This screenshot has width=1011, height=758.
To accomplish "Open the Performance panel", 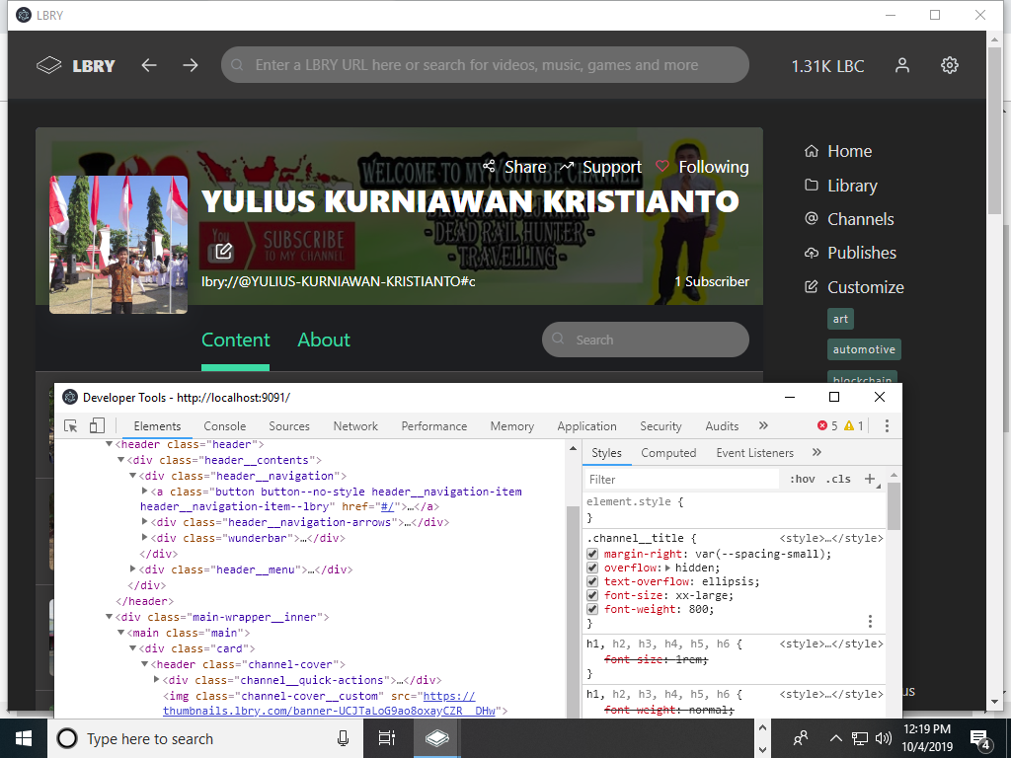I will coord(434,426).
